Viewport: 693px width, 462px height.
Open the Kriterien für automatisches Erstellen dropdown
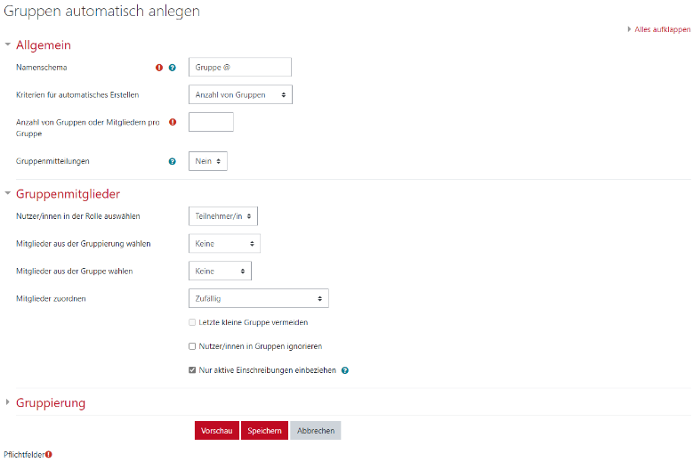click(240, 94)
